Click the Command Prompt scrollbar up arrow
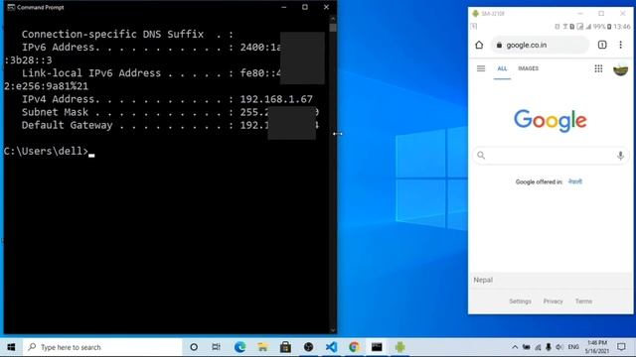 333,19
